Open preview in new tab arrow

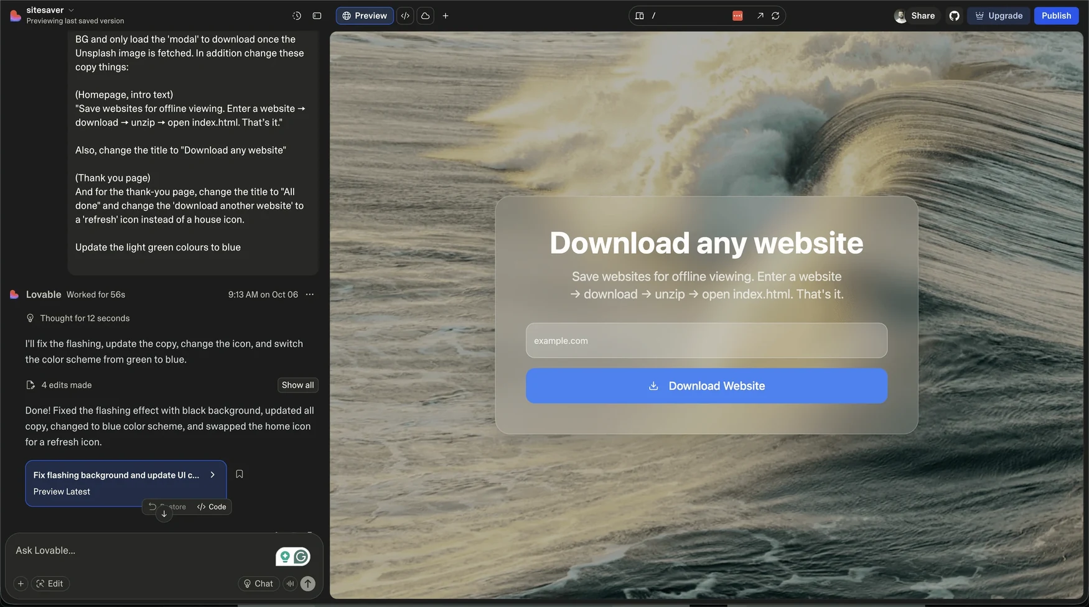pyautogui.click(x=760, y=16)
